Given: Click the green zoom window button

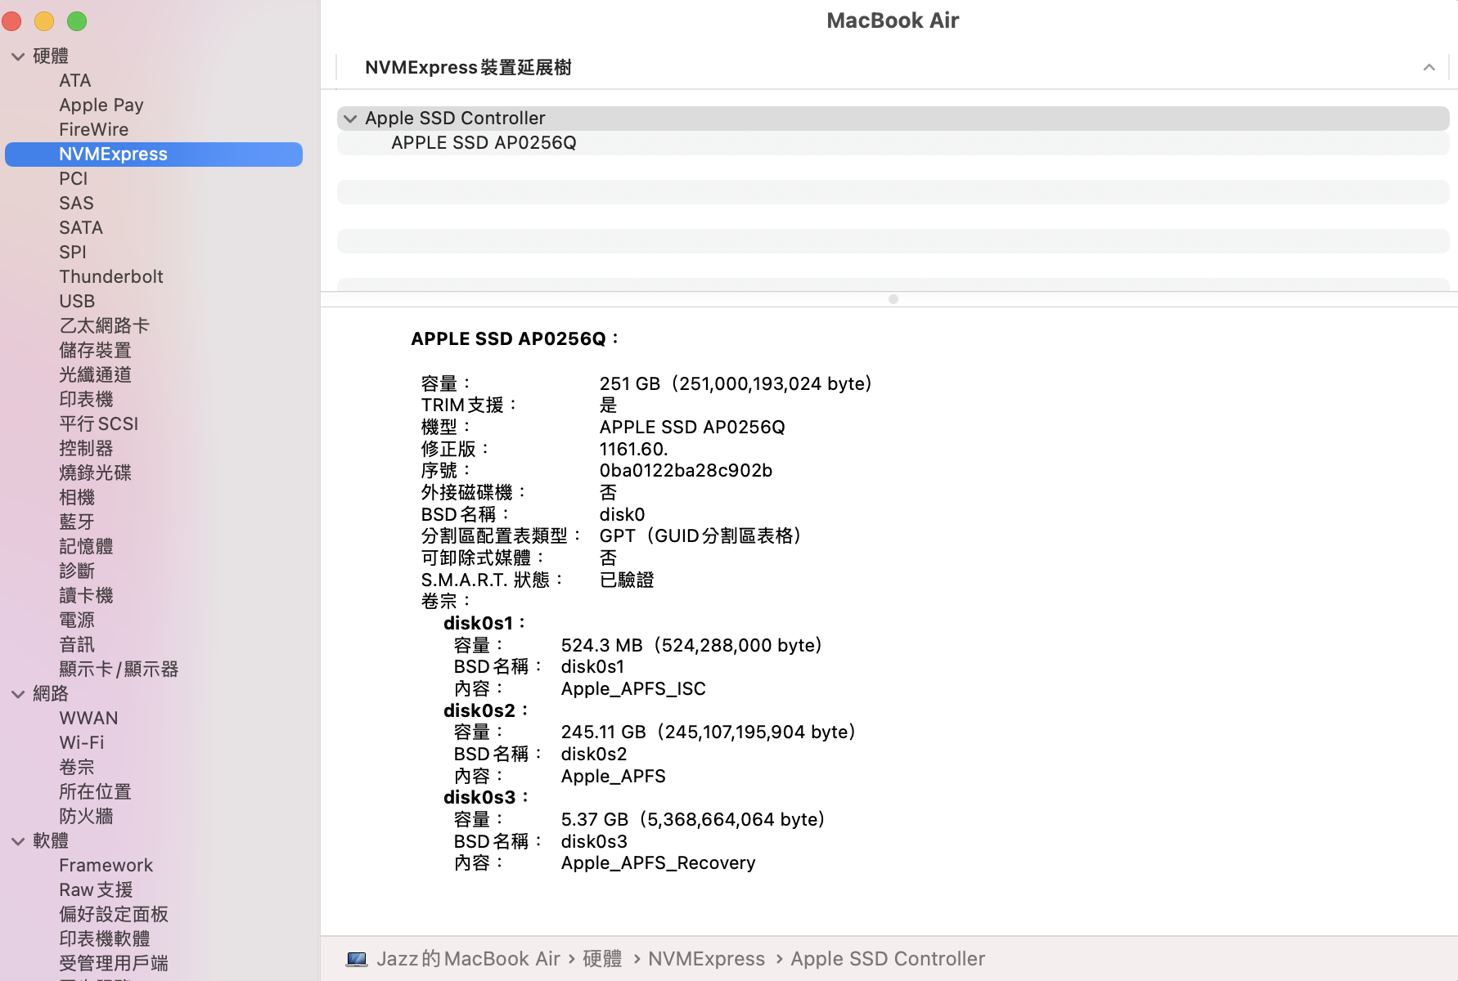Looking at the screenshot, I should point(77,21).
